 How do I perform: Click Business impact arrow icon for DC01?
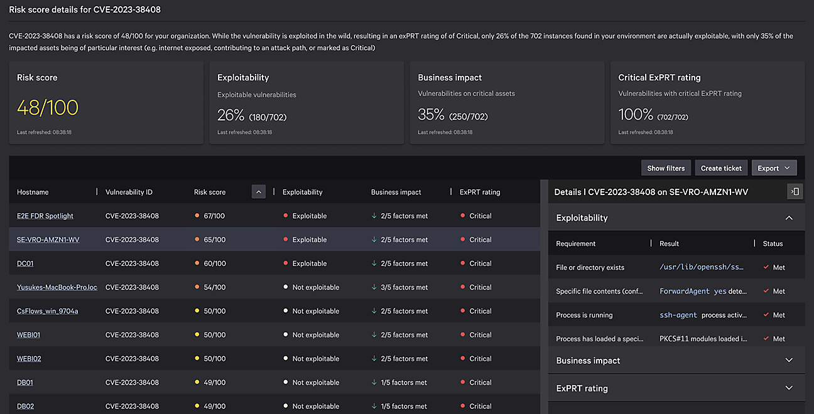[x=374, y=263]
